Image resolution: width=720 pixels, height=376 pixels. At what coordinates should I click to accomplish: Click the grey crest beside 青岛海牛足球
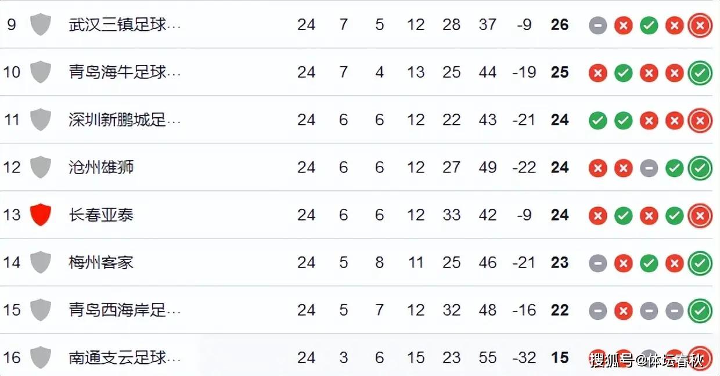pyautogui.click(x=40, y=72)
